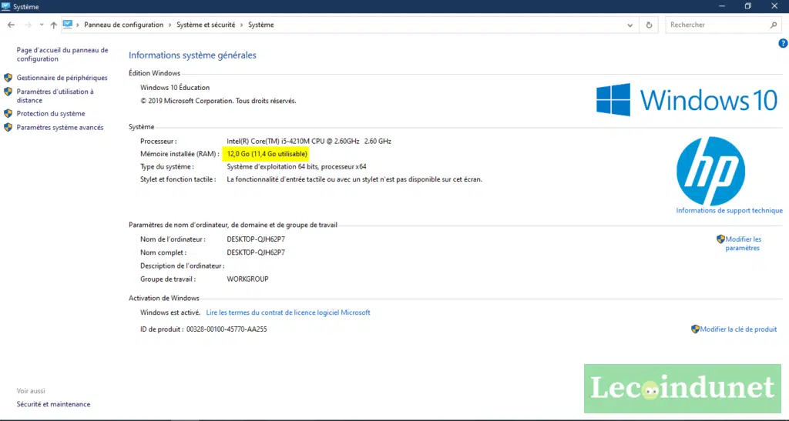This screenshot has height=421, width=789.
Task: Click Modifier la clé de produit
Action: click(x=738, y=329)
